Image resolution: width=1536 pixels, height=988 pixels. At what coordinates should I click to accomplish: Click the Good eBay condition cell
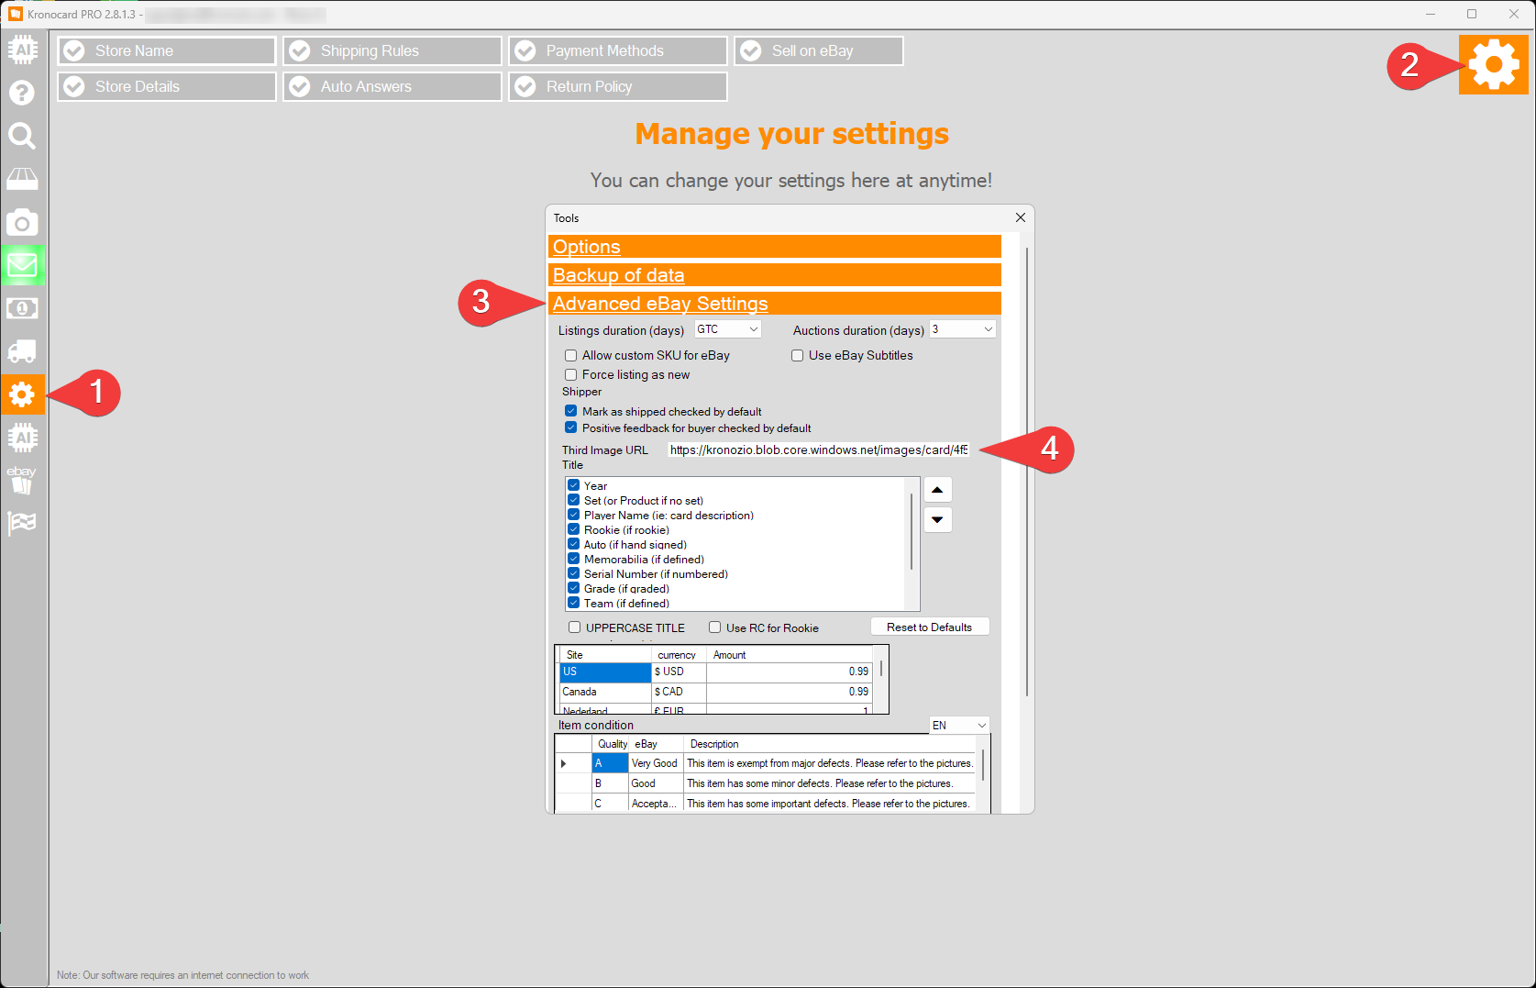point(657,783)
